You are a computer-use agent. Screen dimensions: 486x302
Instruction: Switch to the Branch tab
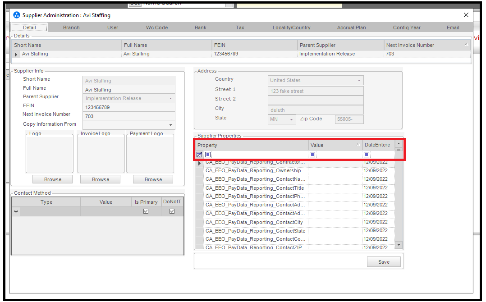click(71, 27)
